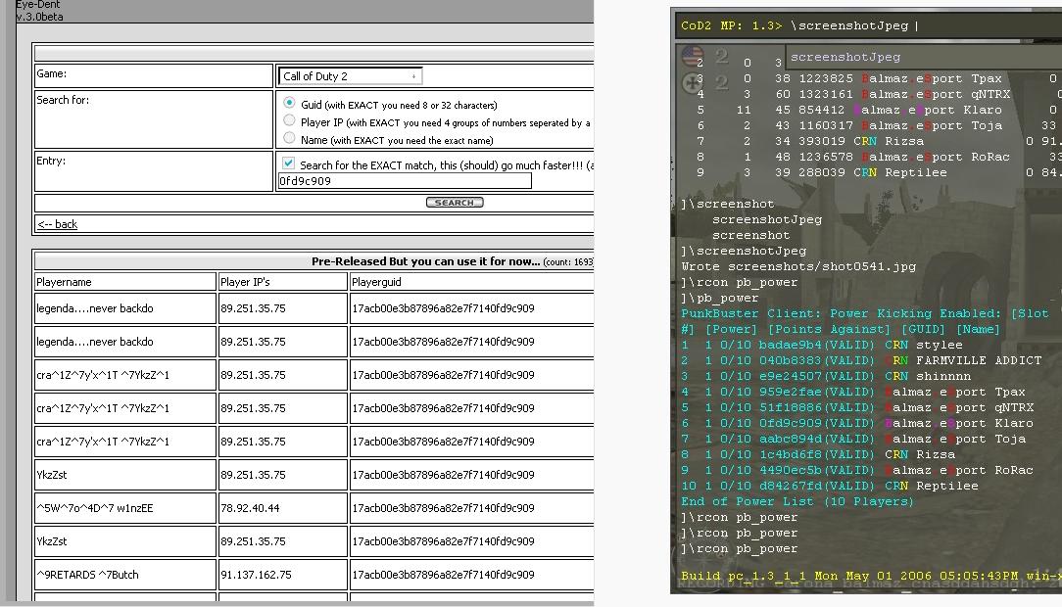The height and width of the screenshot is (607, 1062).
Task: Open the Call of Duty 2 game dropdown
Action: tap(351, 75)
